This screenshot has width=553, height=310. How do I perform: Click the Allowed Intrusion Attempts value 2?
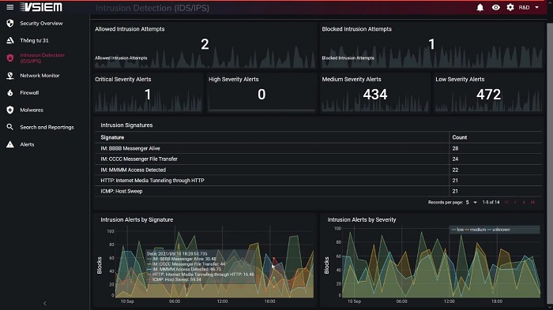[205, 44]
